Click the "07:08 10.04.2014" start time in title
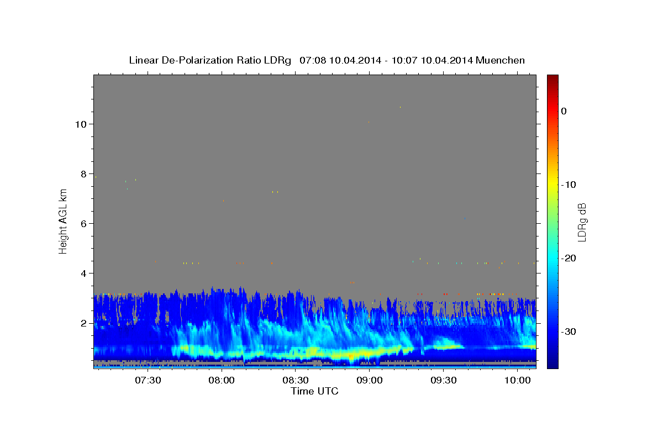Viewport: 663px width, 442px height. [x=340, y=60]
